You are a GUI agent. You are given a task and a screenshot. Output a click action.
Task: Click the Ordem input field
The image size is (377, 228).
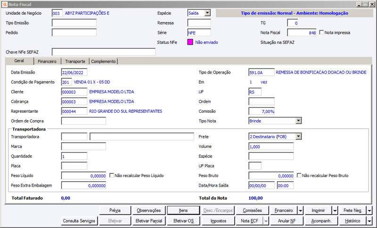coord(262,102)
